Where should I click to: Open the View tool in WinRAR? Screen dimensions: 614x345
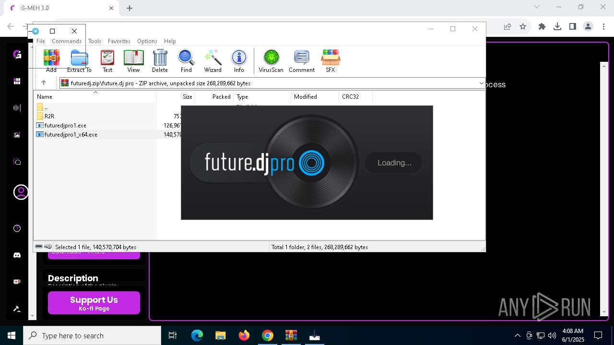pyautogui.click(x=133, y=61)
